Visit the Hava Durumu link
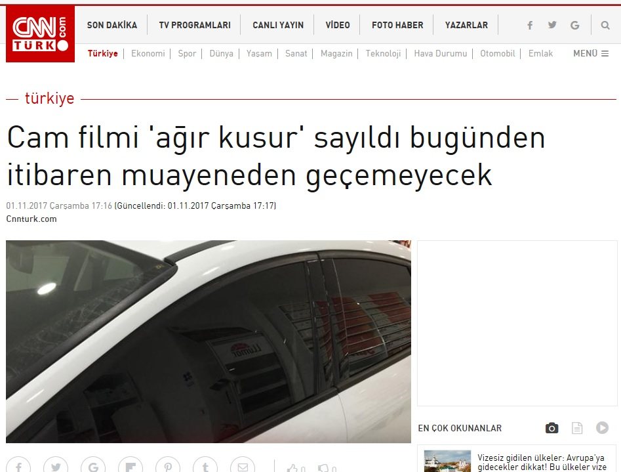 pyautogui.click(x=440, y=53)
